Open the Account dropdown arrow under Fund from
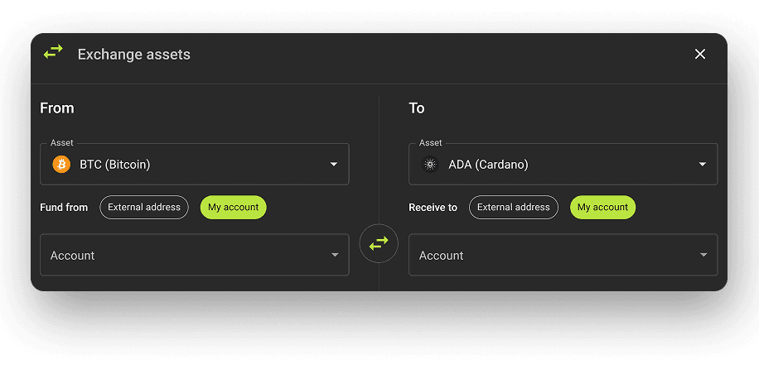The image size is (759, 369). pos(335,255)
